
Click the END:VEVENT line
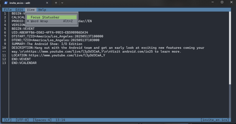click(21, 59)
